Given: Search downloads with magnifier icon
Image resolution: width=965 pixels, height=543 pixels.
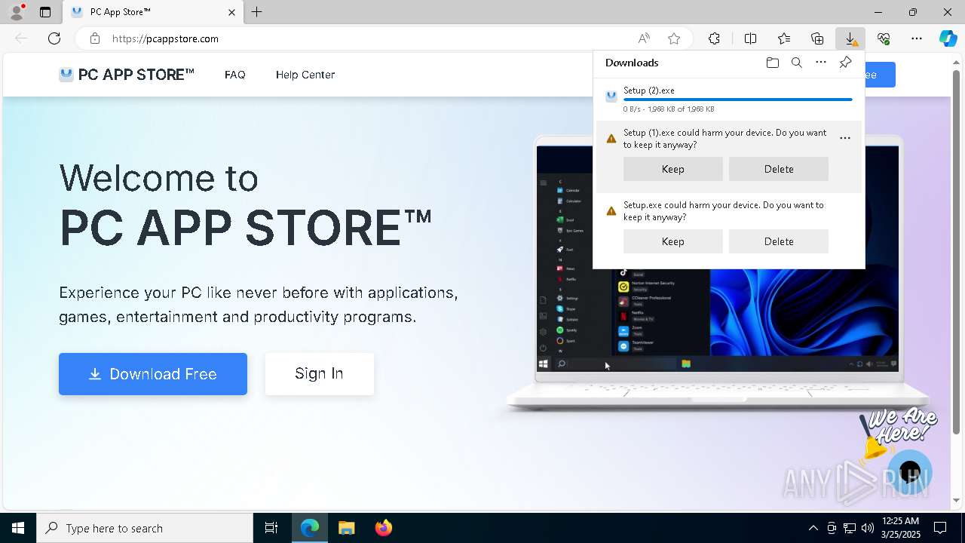Looking at the screenshot, I should click(796, 63).
